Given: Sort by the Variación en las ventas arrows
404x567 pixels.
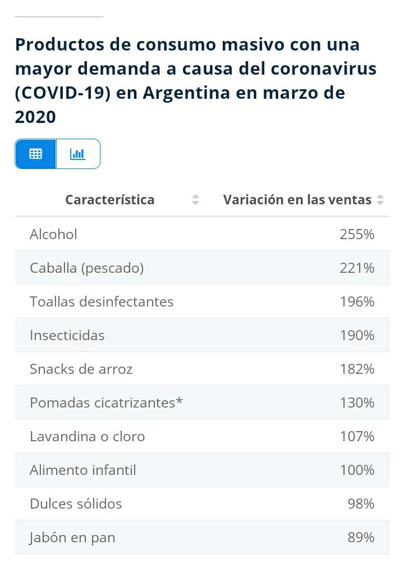Looking at the screenshot, I should [x=380, y=200].
